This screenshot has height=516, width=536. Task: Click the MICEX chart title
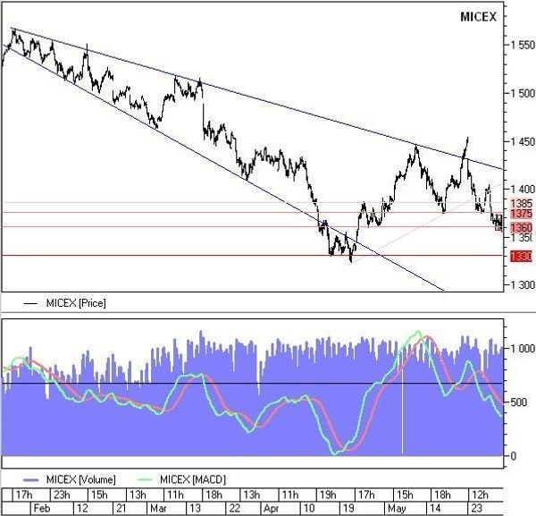[x=478, y=17]
